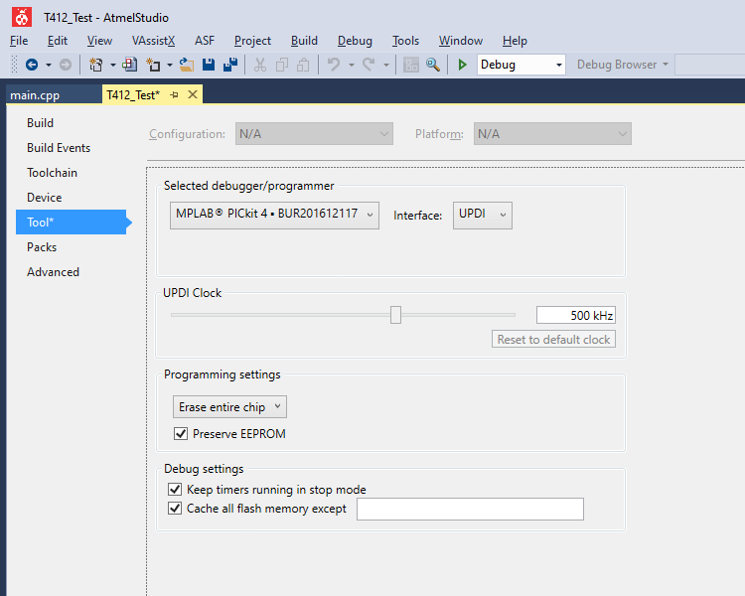Click the New Project toolbar icon
Viewport: 745px width, 596px height.
96,65
